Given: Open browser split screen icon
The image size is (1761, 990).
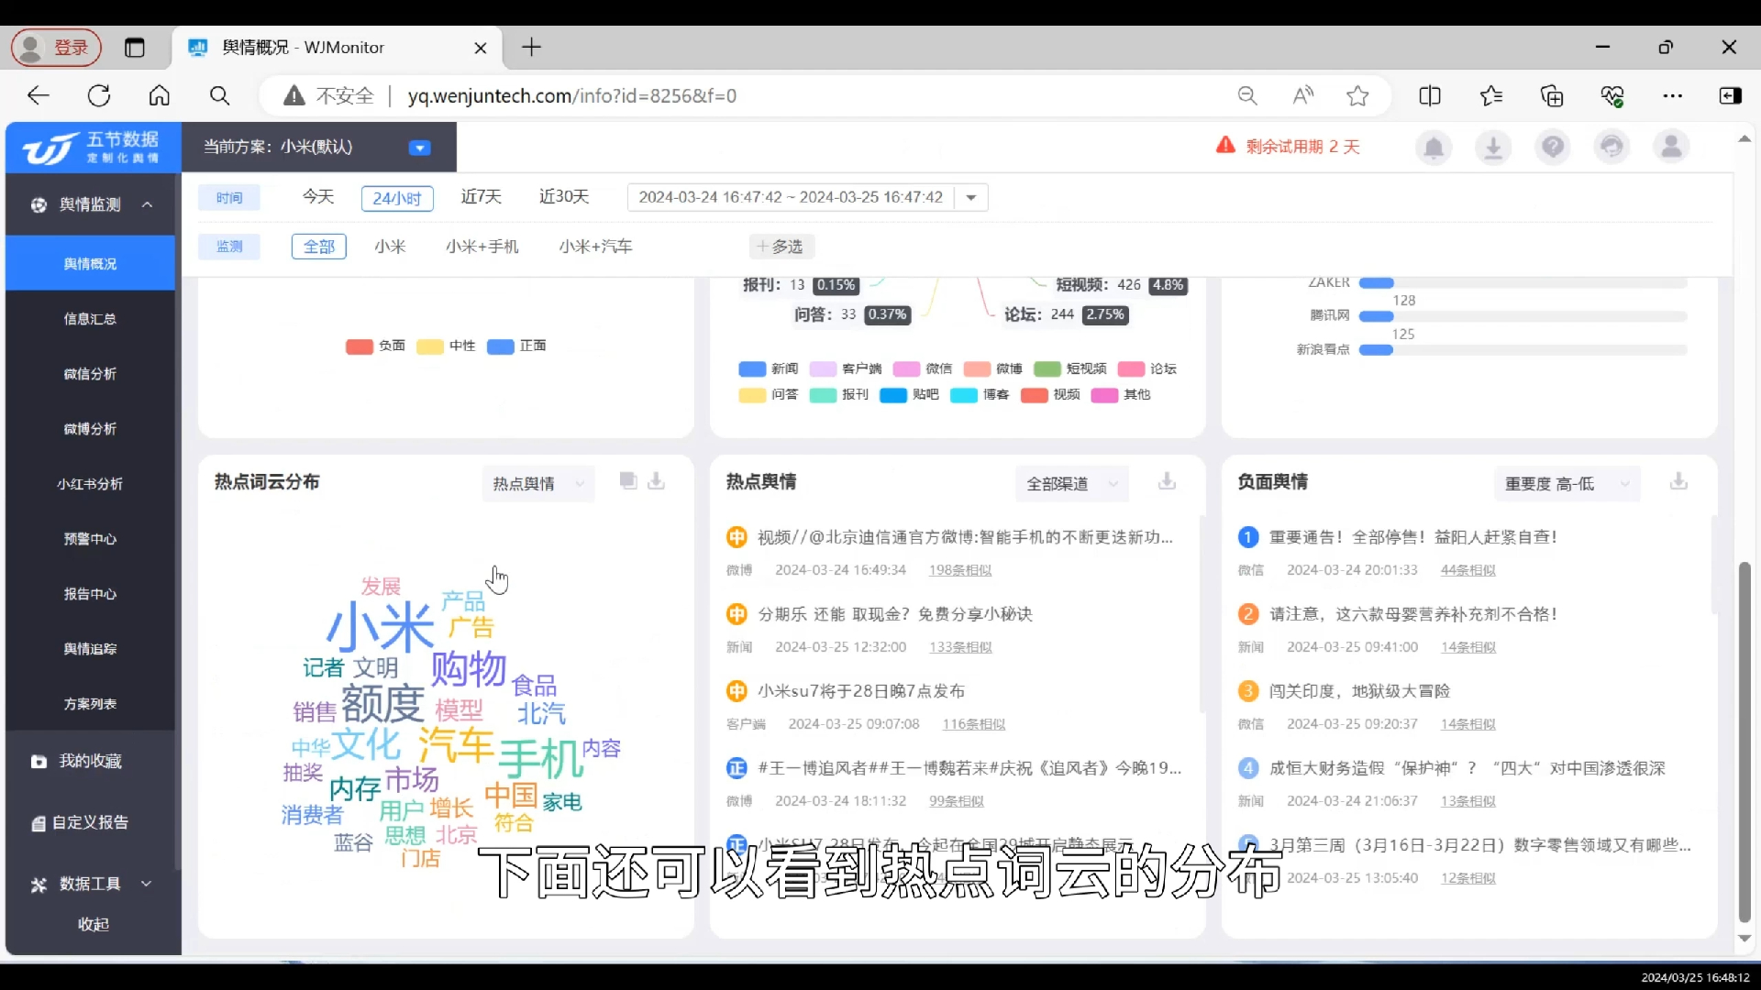Looking at the screenshot, I should click(1430, 95).
